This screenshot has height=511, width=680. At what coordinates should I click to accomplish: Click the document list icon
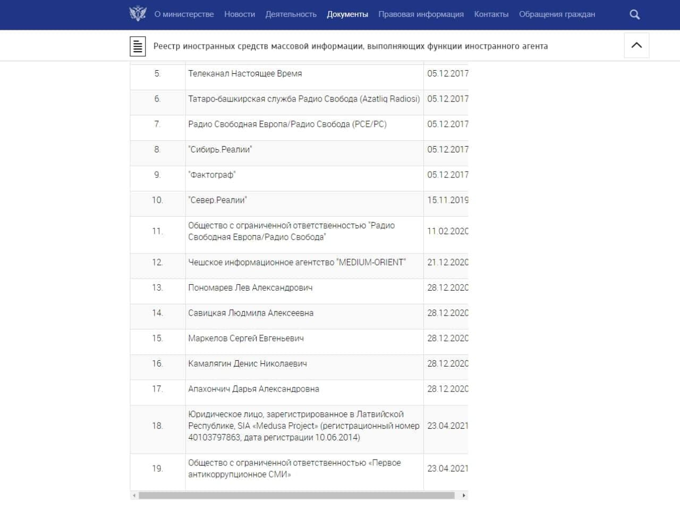point(138,46)
